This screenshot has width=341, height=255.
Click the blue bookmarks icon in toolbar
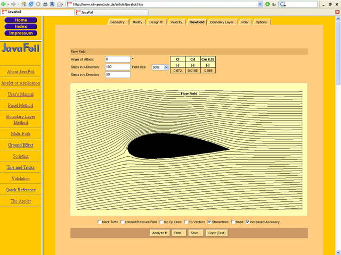coord(52,4)
